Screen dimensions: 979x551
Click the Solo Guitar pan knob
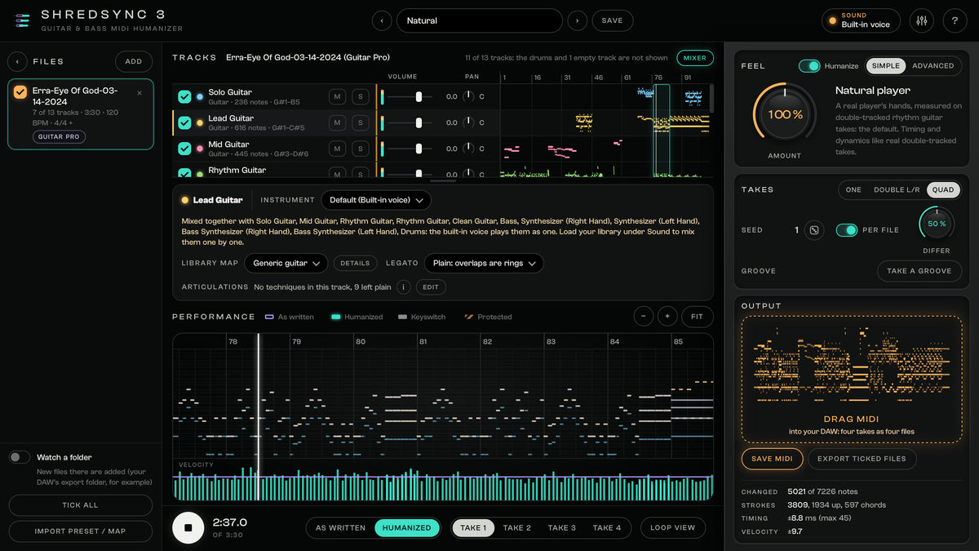[x=468, y=96]
